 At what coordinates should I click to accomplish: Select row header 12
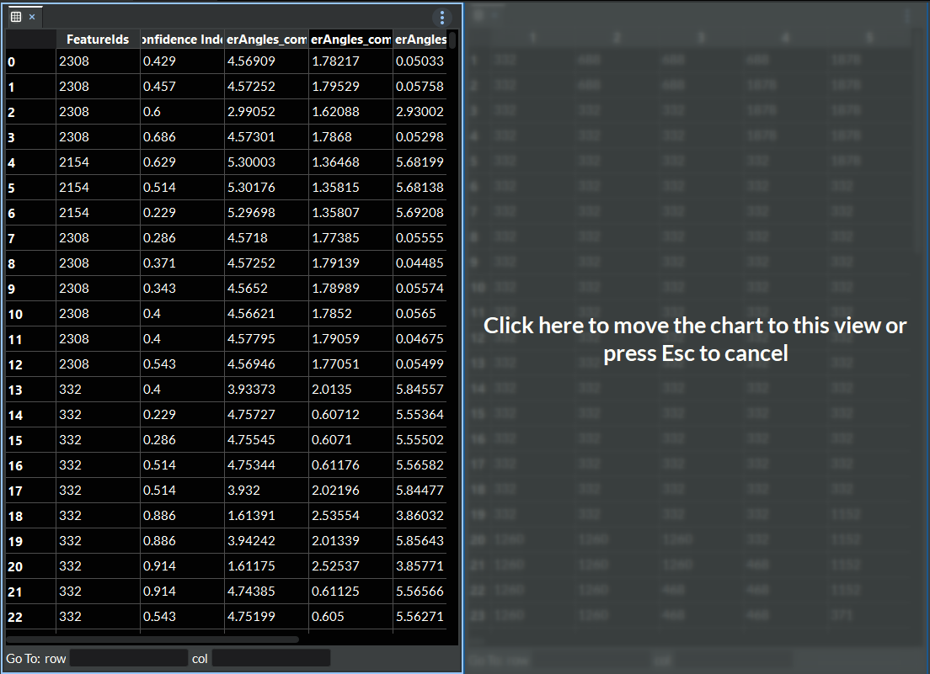[30, 364]
